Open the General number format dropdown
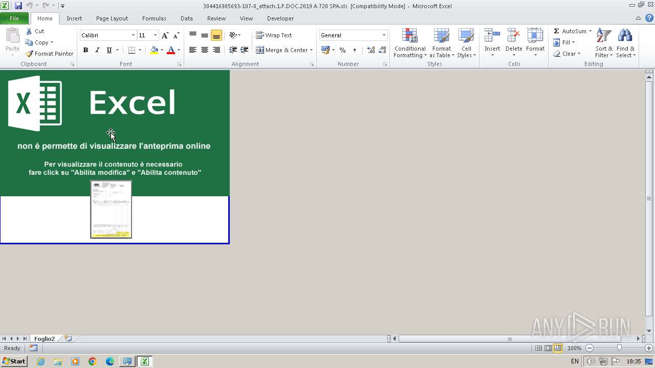Screen dimensions: 655x368 pos(384,35)
